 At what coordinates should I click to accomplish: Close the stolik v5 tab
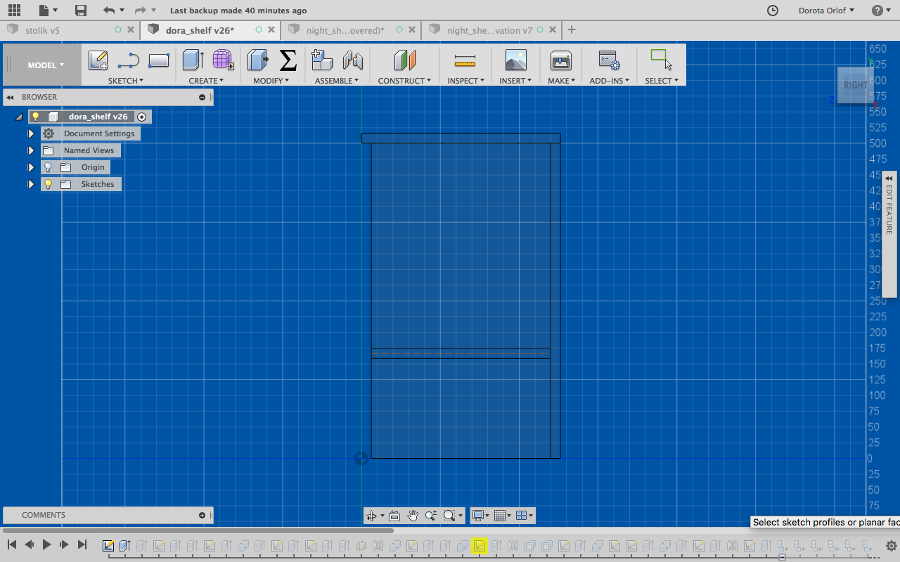[131, 30]
